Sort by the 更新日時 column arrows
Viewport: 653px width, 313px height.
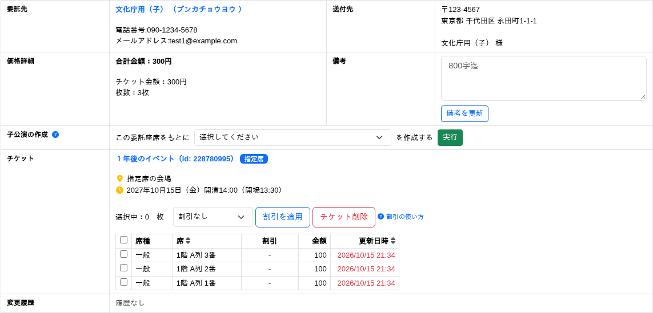(392, 241)
